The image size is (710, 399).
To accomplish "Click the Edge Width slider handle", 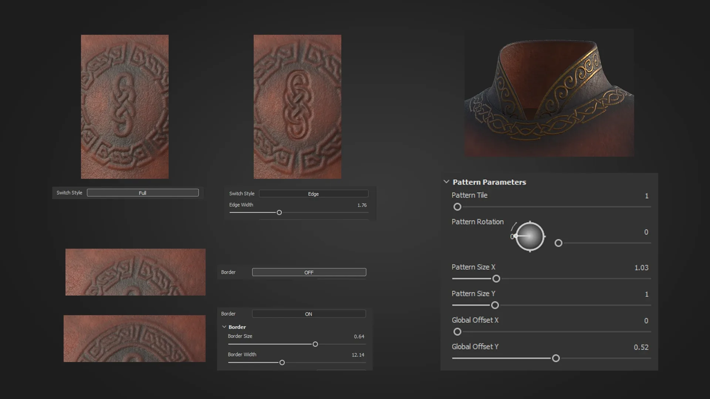I will pos(279,212).
